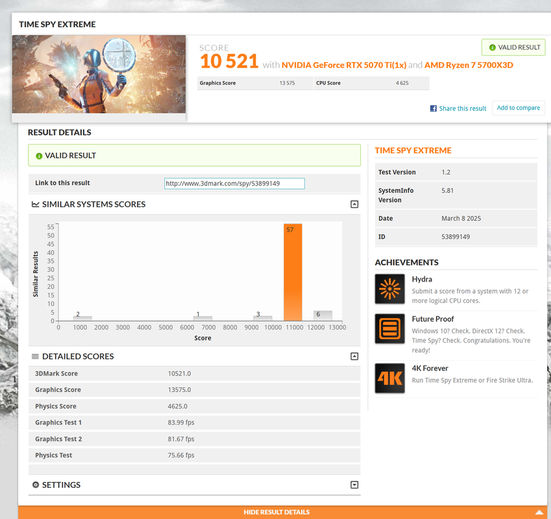
Task: Click the orange Time Spy Extreme sidebar heading
Action: [x=413, y=151]
